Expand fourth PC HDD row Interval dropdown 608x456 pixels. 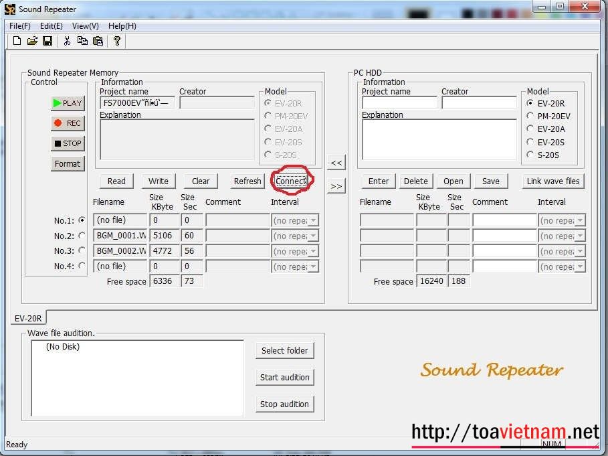580,267
